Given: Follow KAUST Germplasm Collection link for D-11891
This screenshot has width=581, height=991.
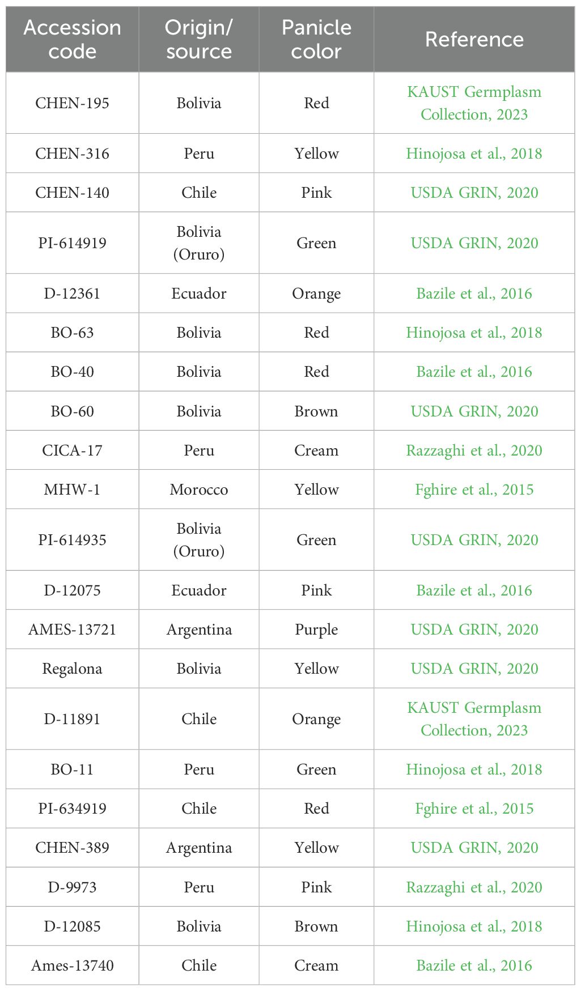Looking at the screenshot, I should click(474, 719).
